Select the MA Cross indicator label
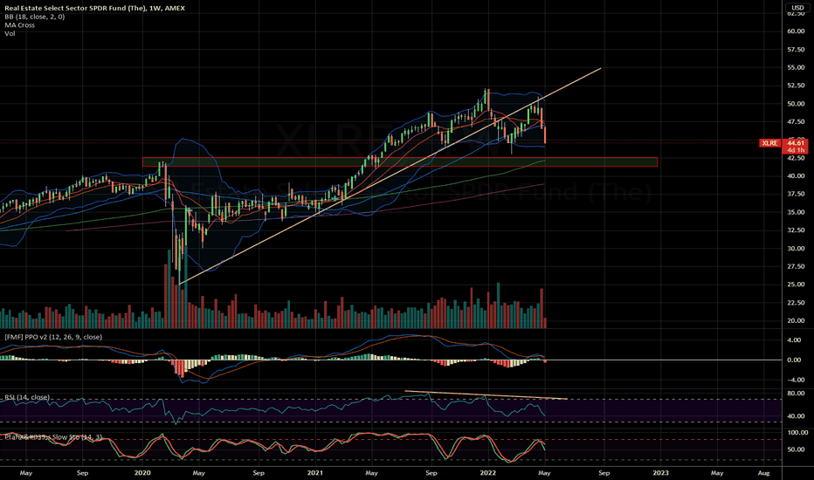Image resolution: width=814 pixels, height=480 pixels. pyautogui.click(x=20, y=25)
